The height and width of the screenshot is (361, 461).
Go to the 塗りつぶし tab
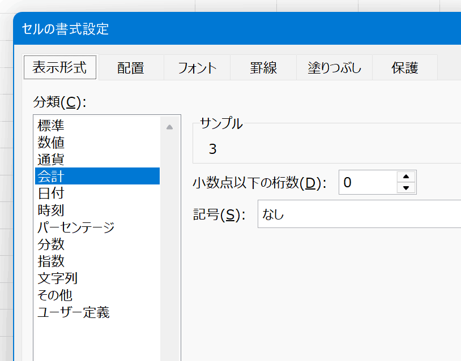[334, 68]
